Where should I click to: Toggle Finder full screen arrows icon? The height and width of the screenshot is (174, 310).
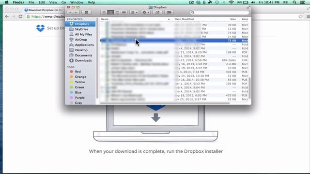pos(248,7)
